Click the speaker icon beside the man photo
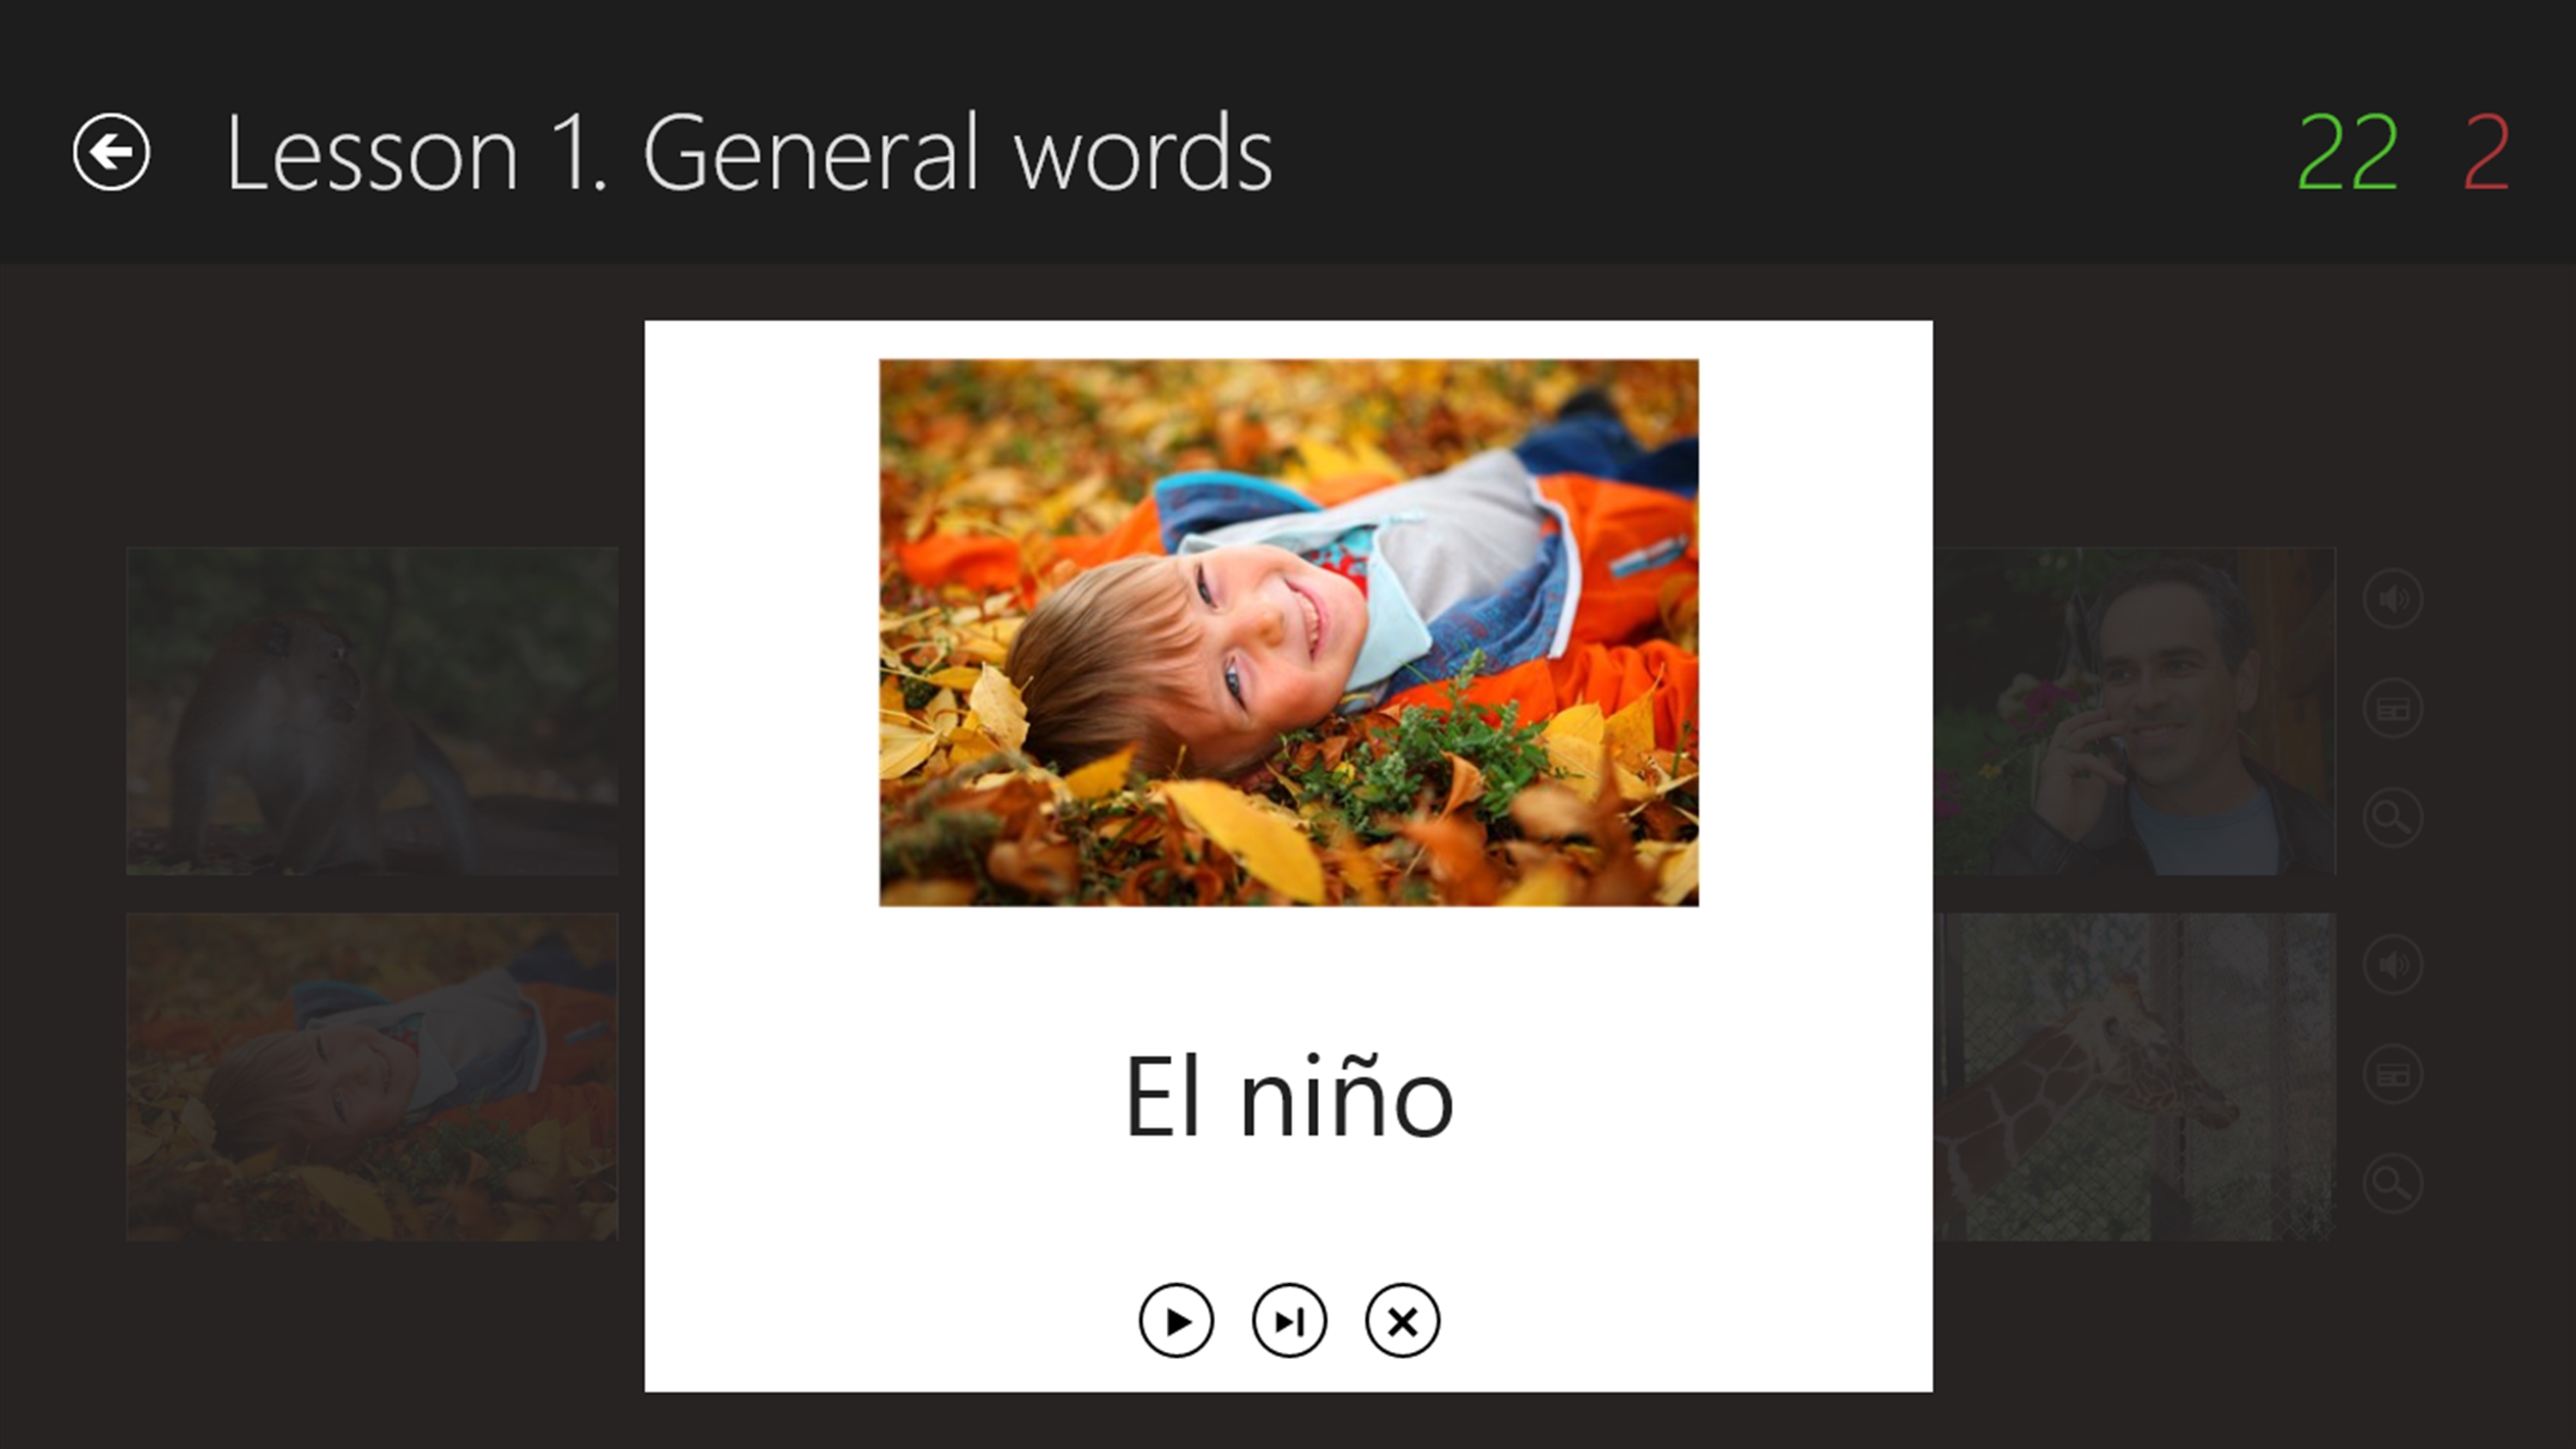 tap(2392, 600)
